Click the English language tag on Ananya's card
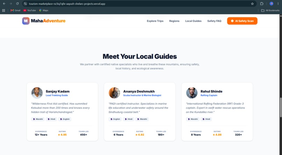The height and width of the screenshot is (155, 282). (x=115, y=119)
